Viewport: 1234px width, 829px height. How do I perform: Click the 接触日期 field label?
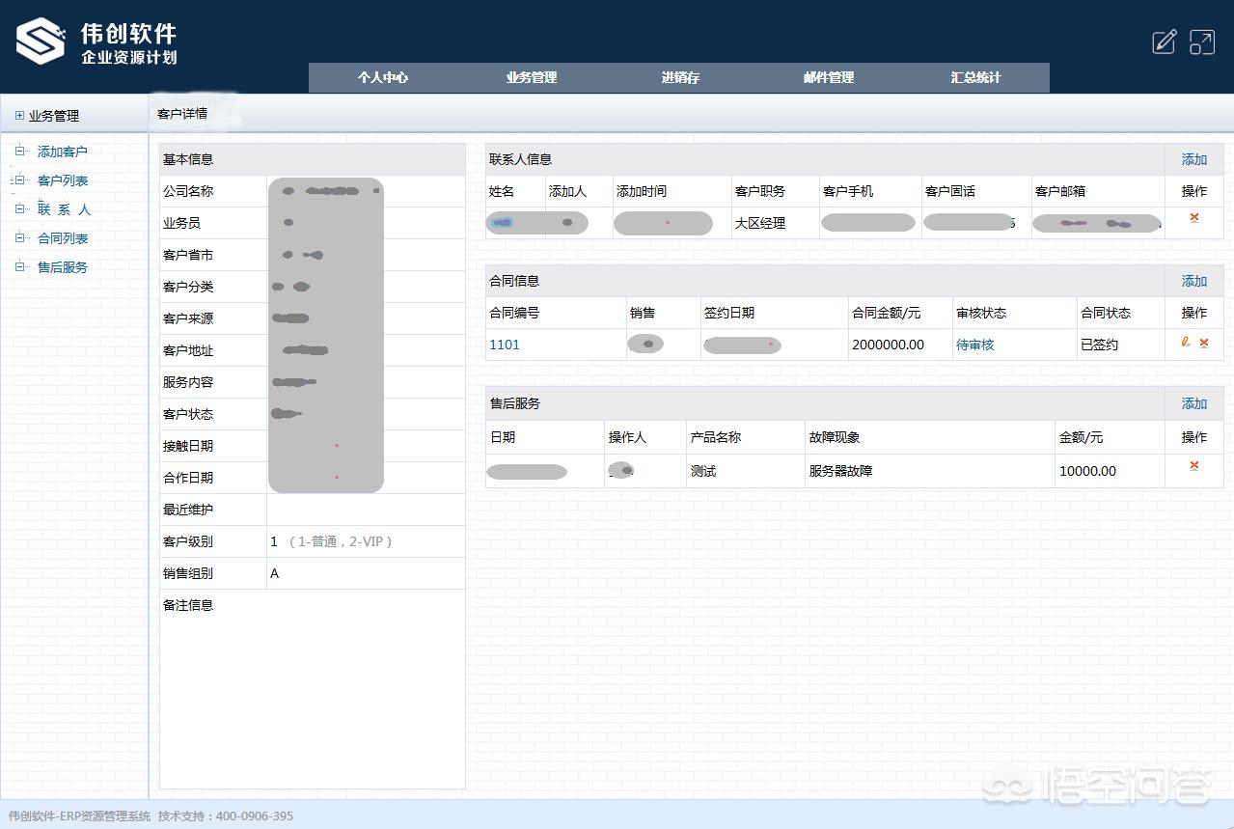[x=188, y=446]
